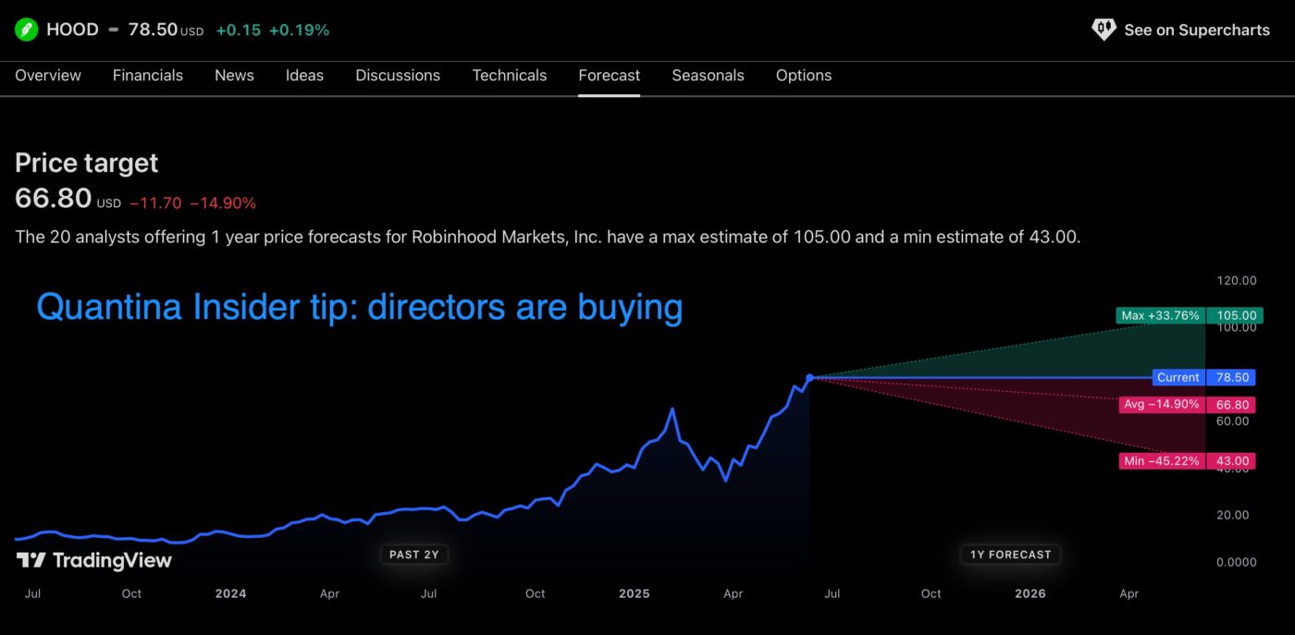1295x635 pixels.
Task: Click the HOOD ticker symbol
Action: coord(72,30)
